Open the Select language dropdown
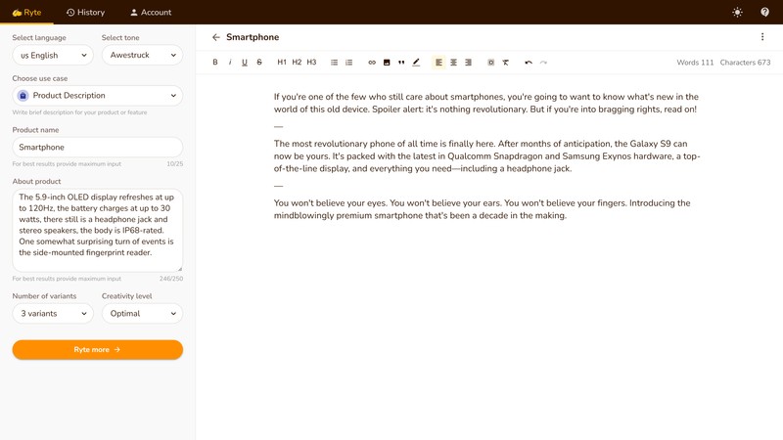783x440 pixels. 52,56
